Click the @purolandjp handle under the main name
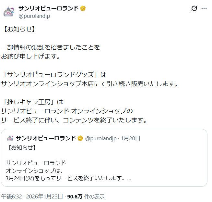 [x=34, y=16]
